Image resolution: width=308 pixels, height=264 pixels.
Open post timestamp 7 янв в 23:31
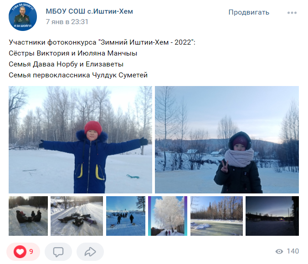pos(67,22)
